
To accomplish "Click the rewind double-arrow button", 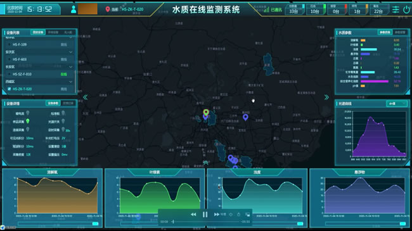I will pos(193,215).
